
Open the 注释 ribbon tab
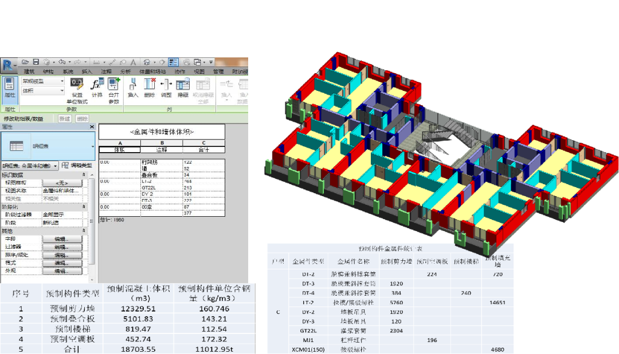point(106,71)
